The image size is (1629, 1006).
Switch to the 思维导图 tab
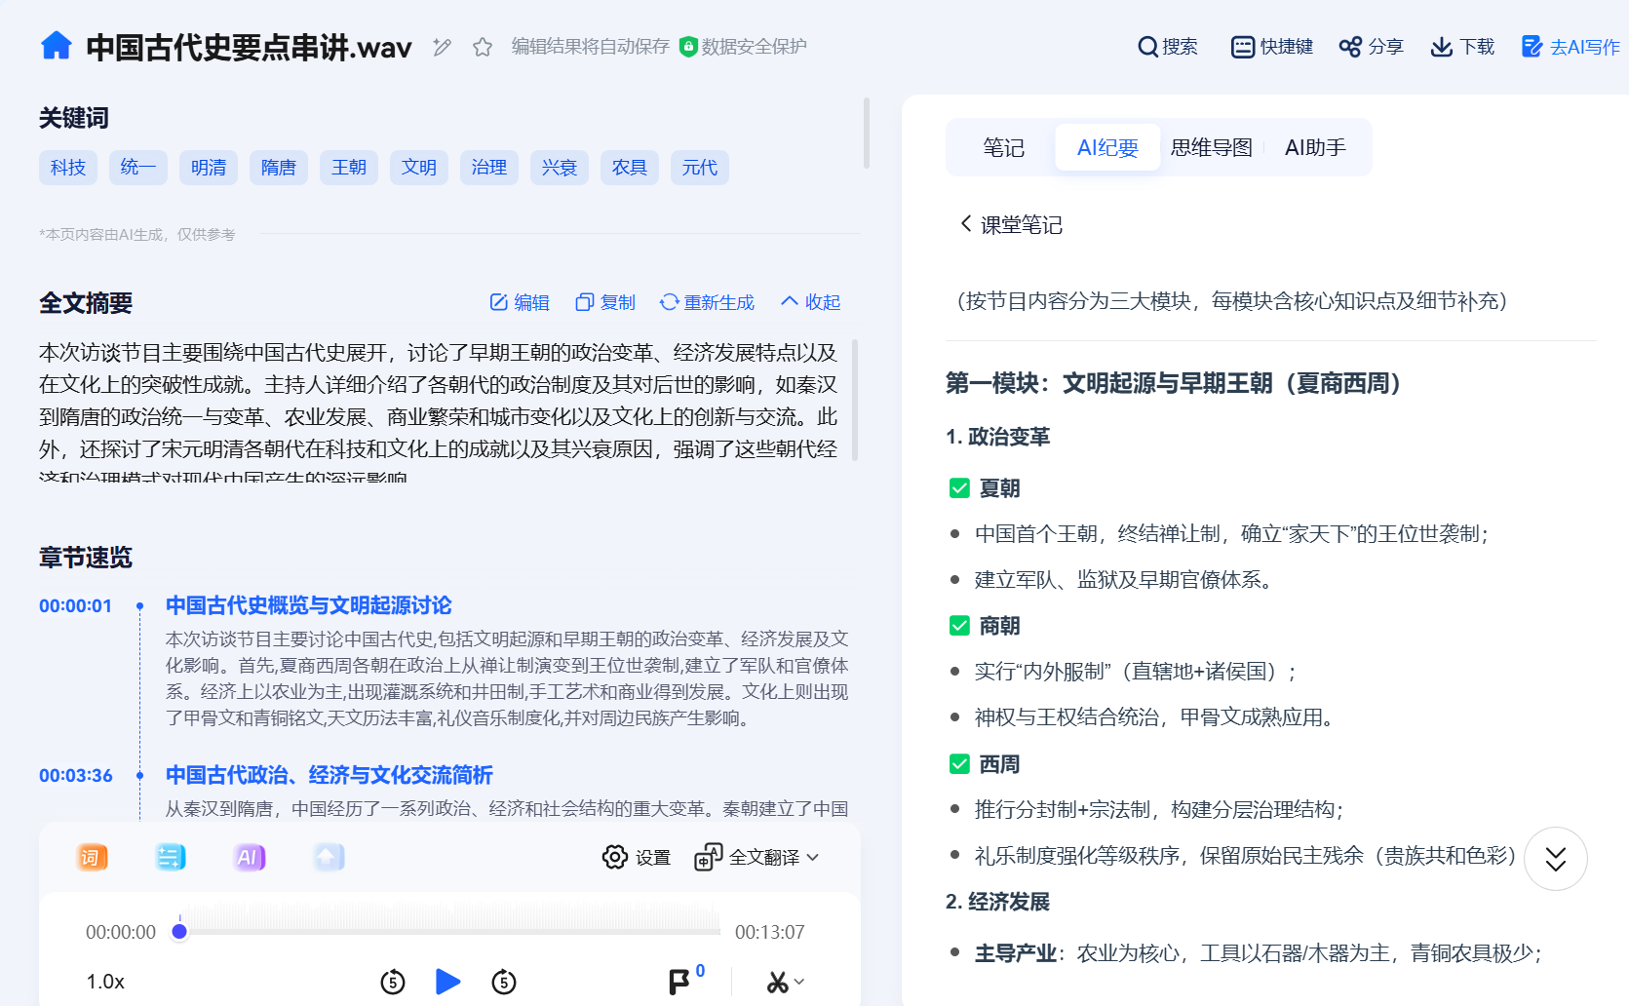click(1211, 147)
